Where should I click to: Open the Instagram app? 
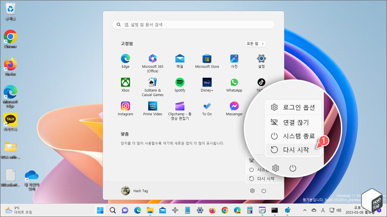[x=126, y=108]
